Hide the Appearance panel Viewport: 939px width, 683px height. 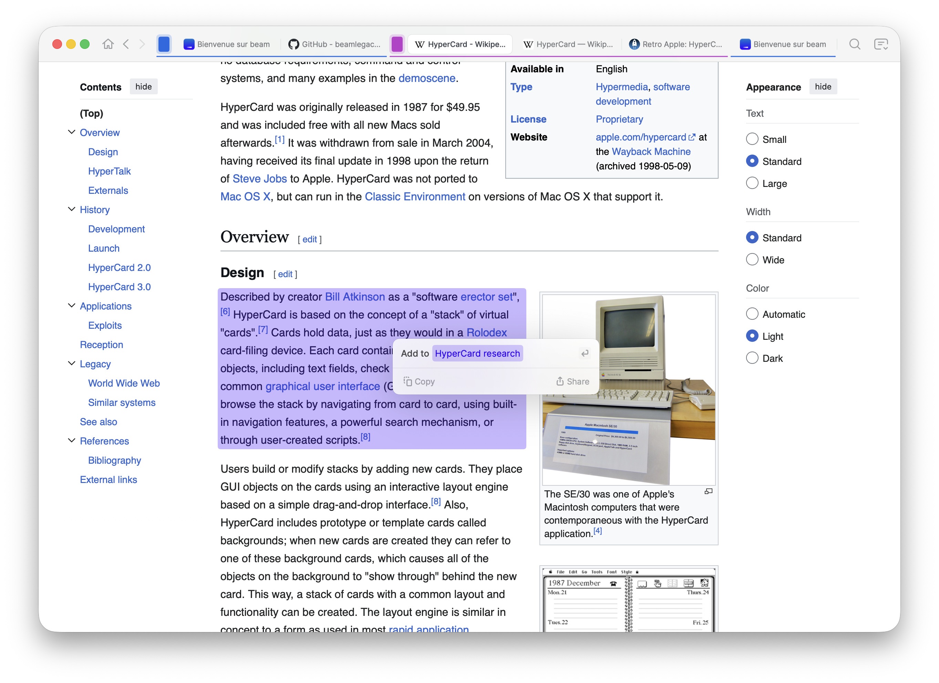(x=823, y=86)
